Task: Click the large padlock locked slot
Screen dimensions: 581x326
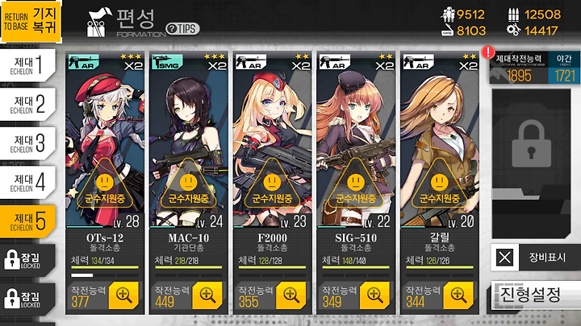Action: point(531,144)
